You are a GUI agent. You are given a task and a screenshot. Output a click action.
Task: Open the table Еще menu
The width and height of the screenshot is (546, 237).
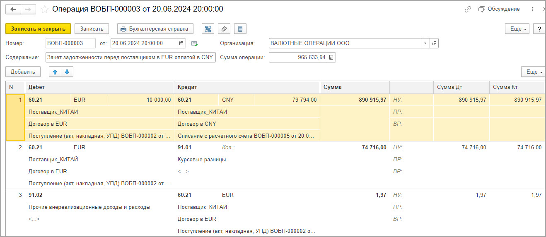point(533,72)
